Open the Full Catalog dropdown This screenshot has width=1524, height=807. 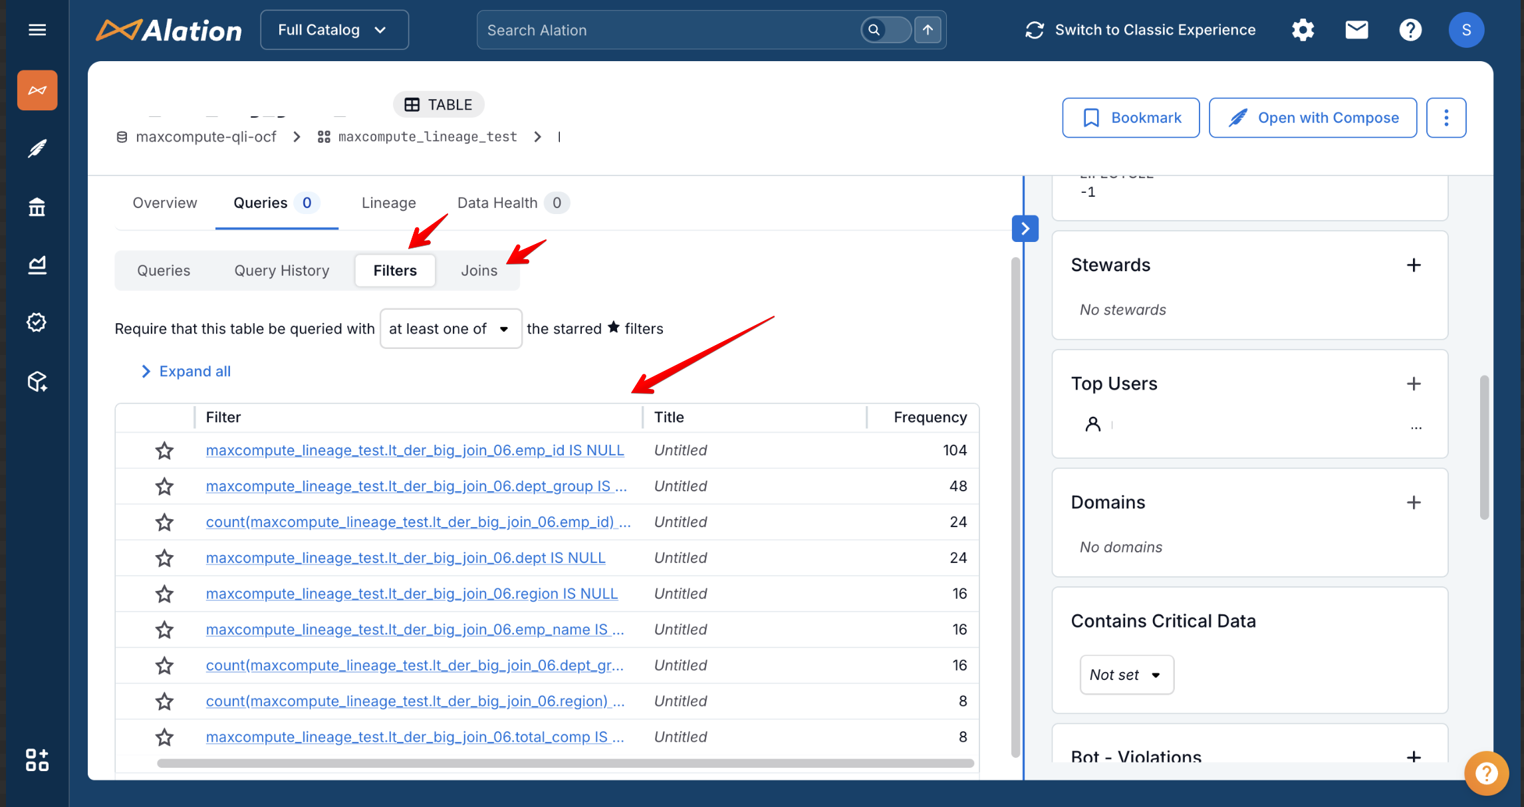(334, 30)
